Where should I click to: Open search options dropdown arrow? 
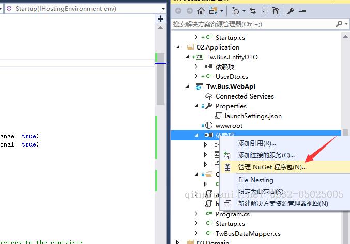(346, 24)
